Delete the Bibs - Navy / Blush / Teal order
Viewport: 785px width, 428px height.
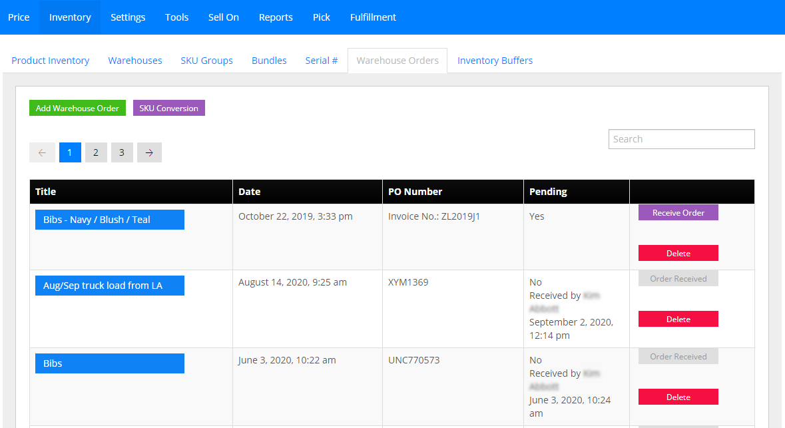coord(678,253)
